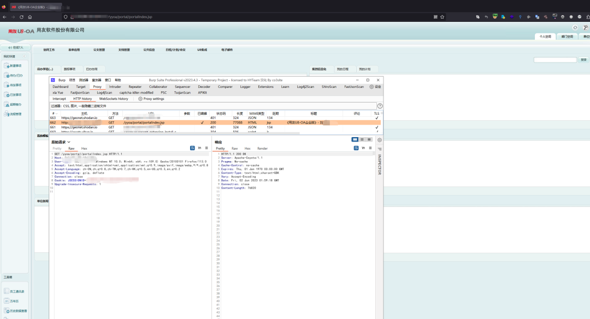Open the request pane hamburger menu

coord(206,148)
